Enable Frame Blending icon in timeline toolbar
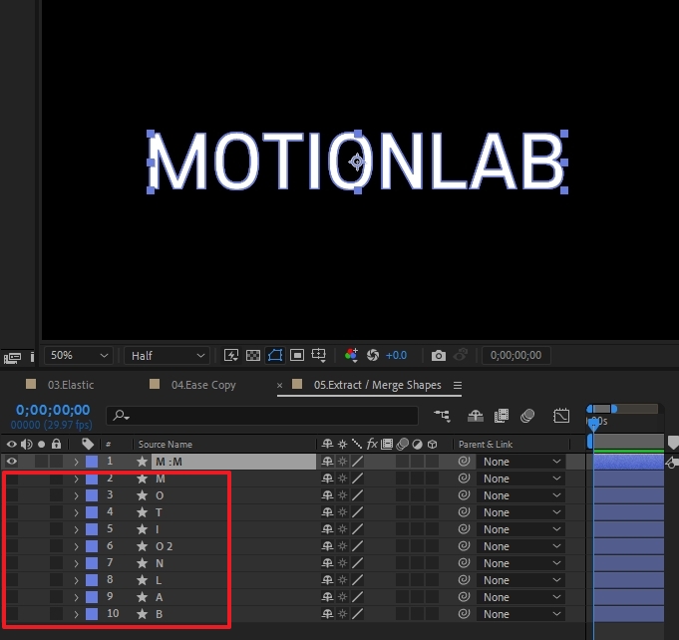The width and height of the screenshot is (679, 640). pos(501,416)
